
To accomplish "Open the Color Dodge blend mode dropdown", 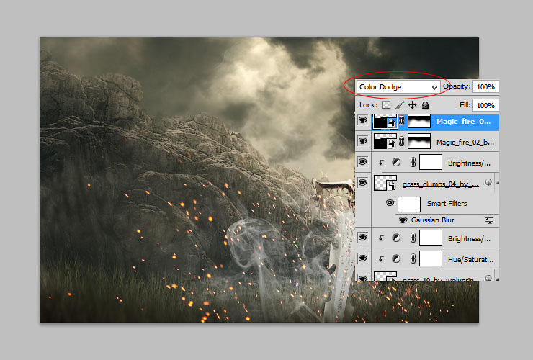I will [398, 87].
